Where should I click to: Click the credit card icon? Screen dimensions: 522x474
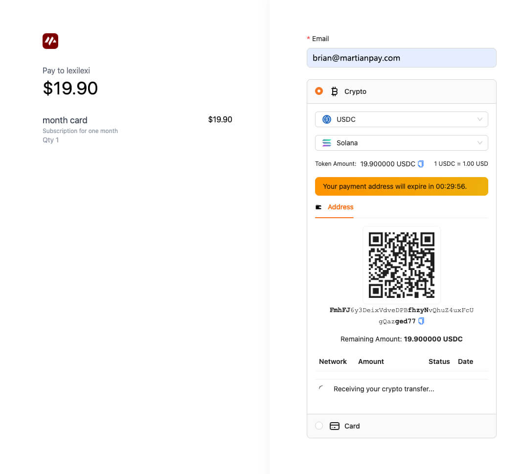pos(335,426)
